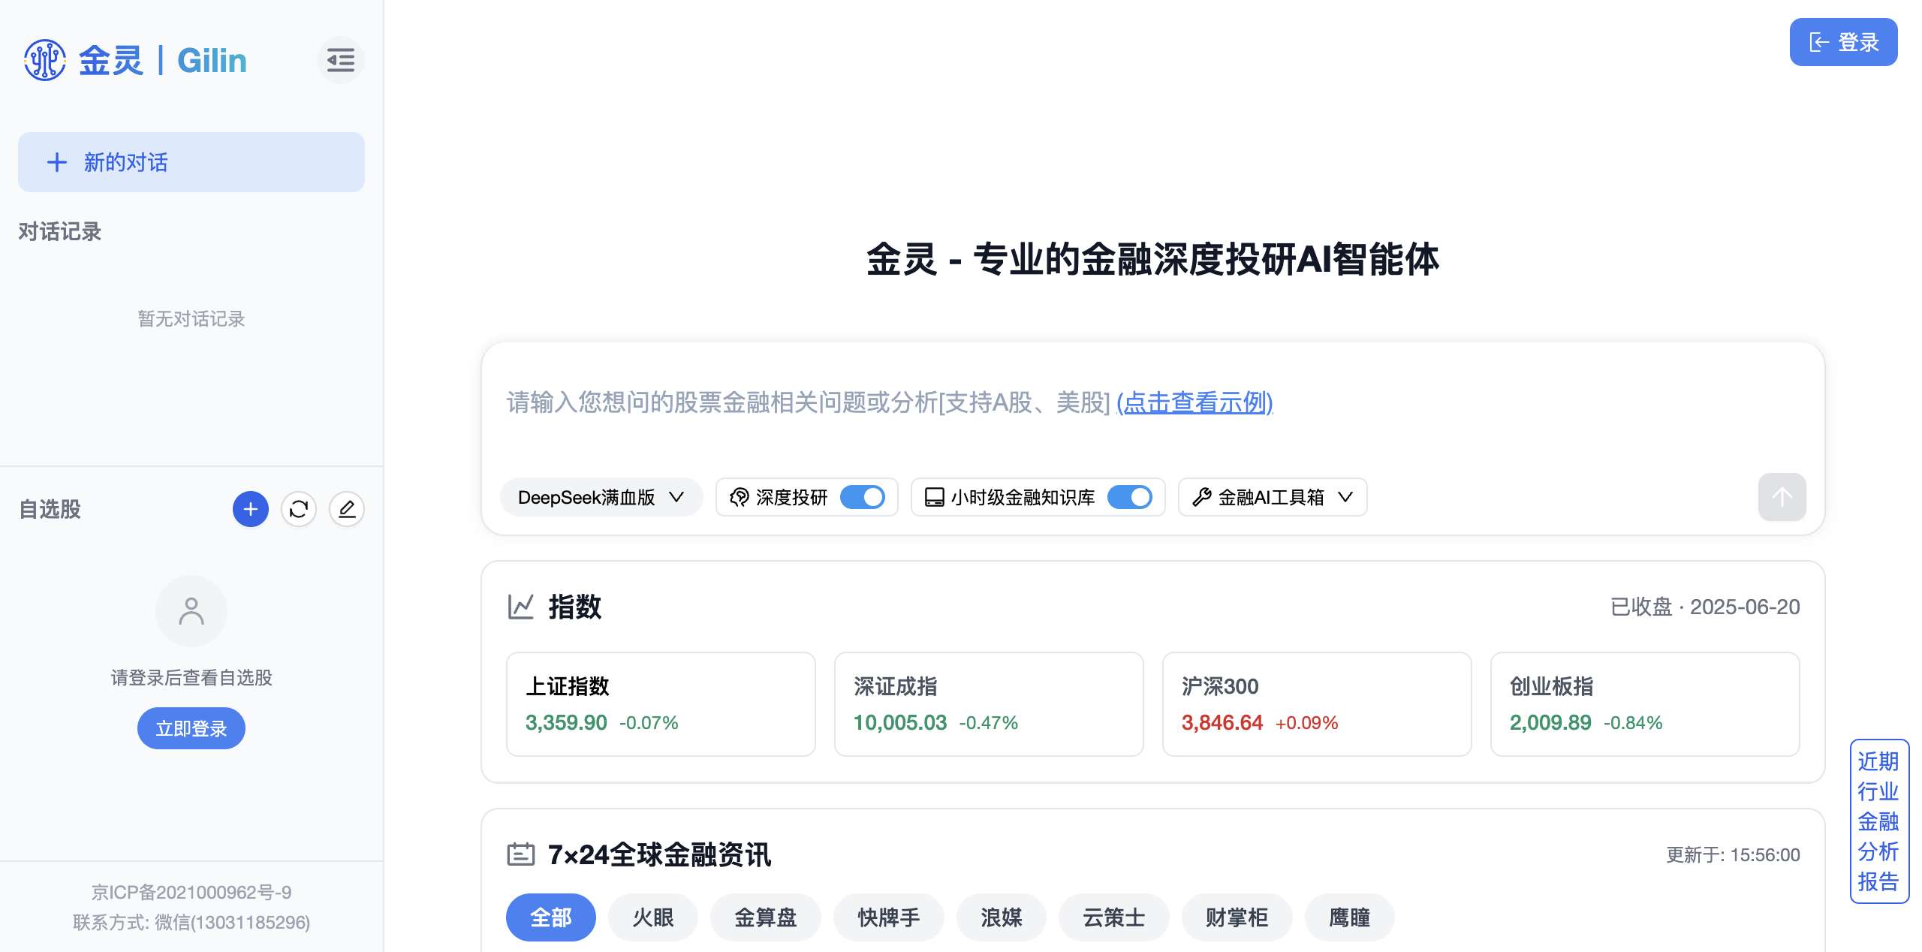Toggle the 深度投研 switch off
Screen dimensions: 1922x952
(x=863, y=497)
